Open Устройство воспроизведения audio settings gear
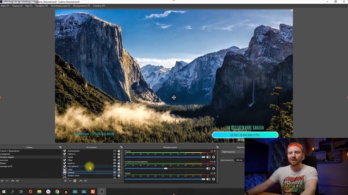This screenshot has height=195, width=348. pyautogui.click(x=214, y=168)
